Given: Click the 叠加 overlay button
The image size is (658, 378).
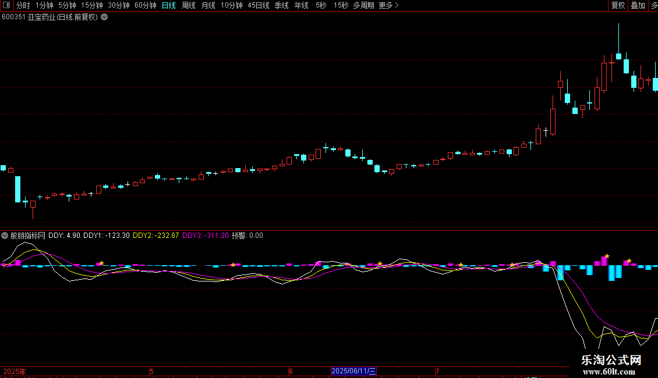Looking at the screenshot, I should point(638,5).
